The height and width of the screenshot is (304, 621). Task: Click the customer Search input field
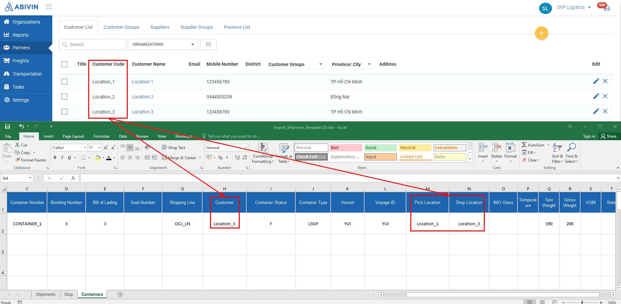(92, 44)
